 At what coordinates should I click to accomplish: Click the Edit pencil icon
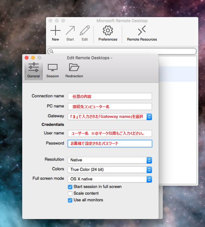(85, 30)
